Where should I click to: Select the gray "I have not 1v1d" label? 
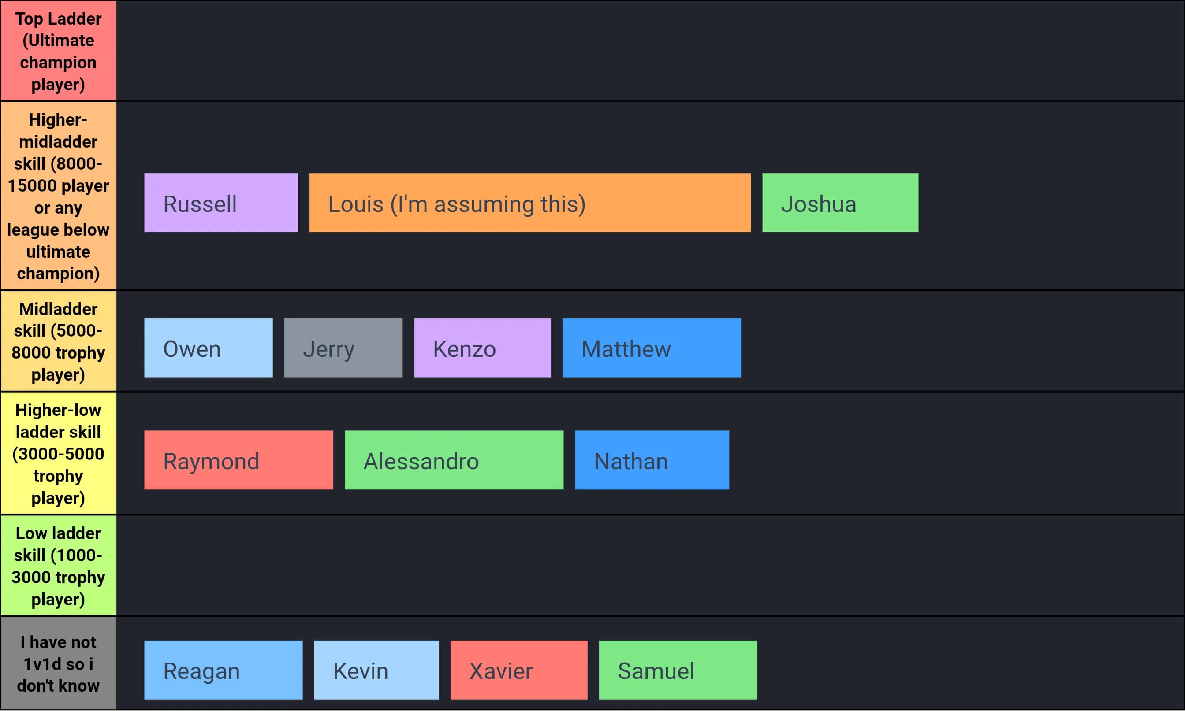click(58, 663)
